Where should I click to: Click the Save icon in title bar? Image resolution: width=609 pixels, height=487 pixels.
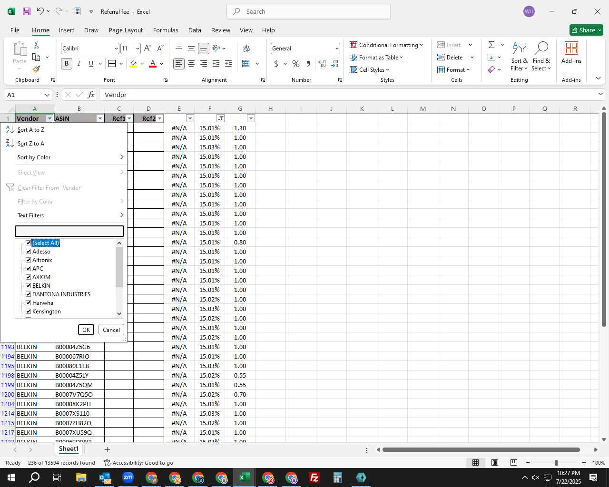click(x=27, y=11)
